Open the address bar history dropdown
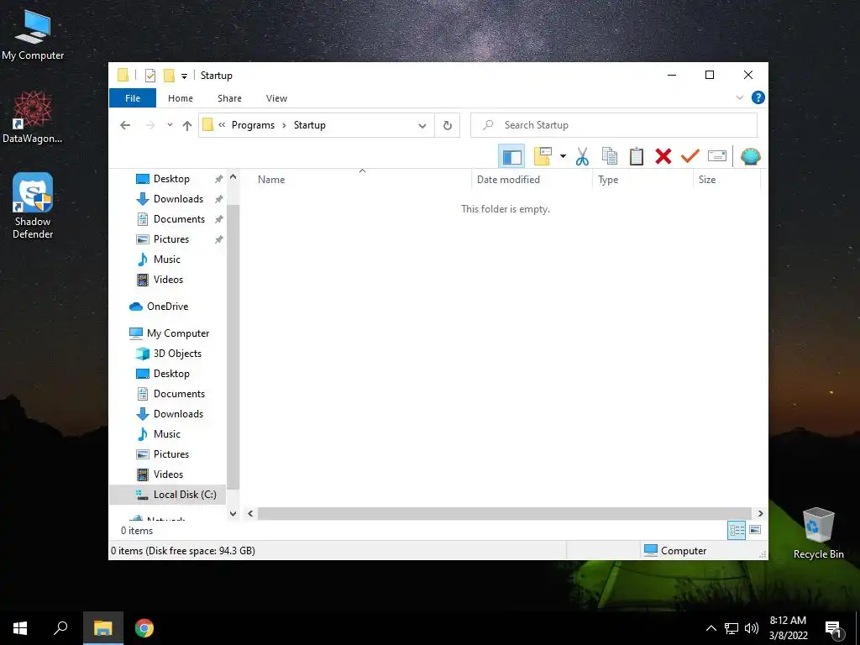 [422, 126]
